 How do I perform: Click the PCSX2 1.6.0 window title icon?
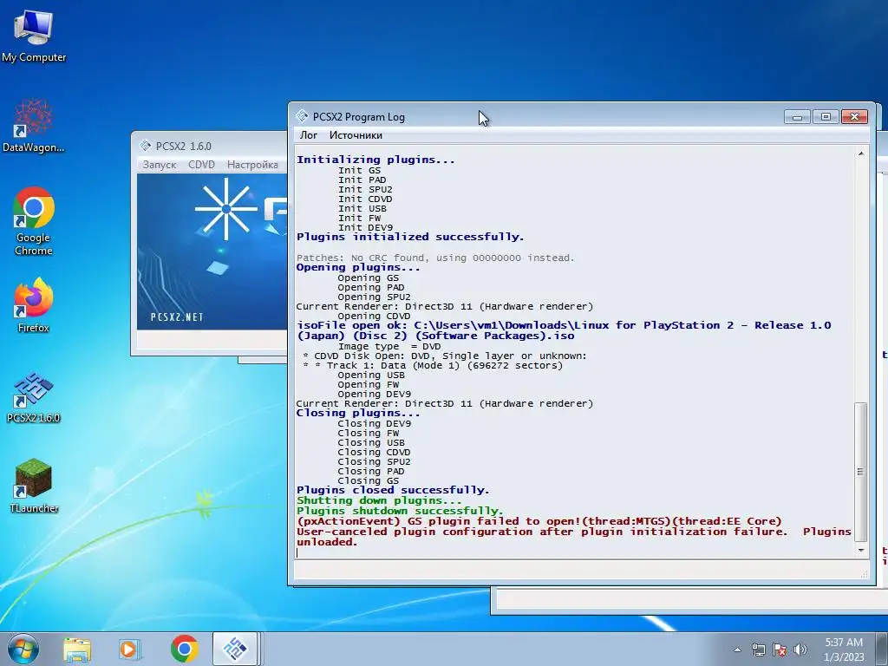(145, 146)
